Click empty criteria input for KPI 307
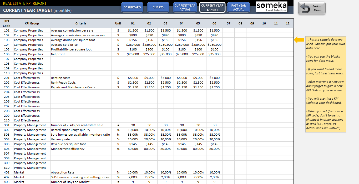 (x=81, y=154)
